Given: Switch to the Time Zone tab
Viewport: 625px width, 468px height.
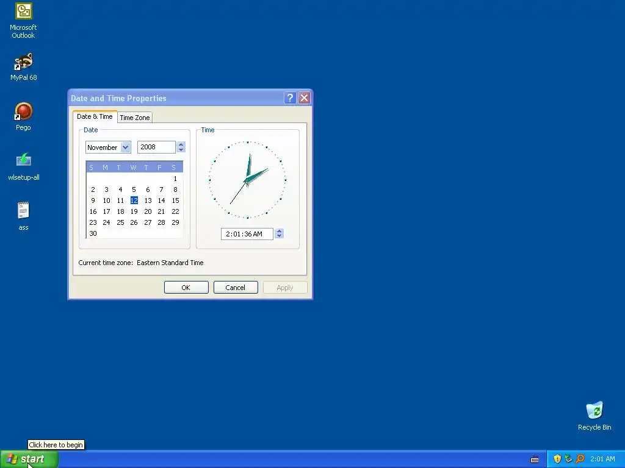Looking at the screenshot, I should 135,118.
